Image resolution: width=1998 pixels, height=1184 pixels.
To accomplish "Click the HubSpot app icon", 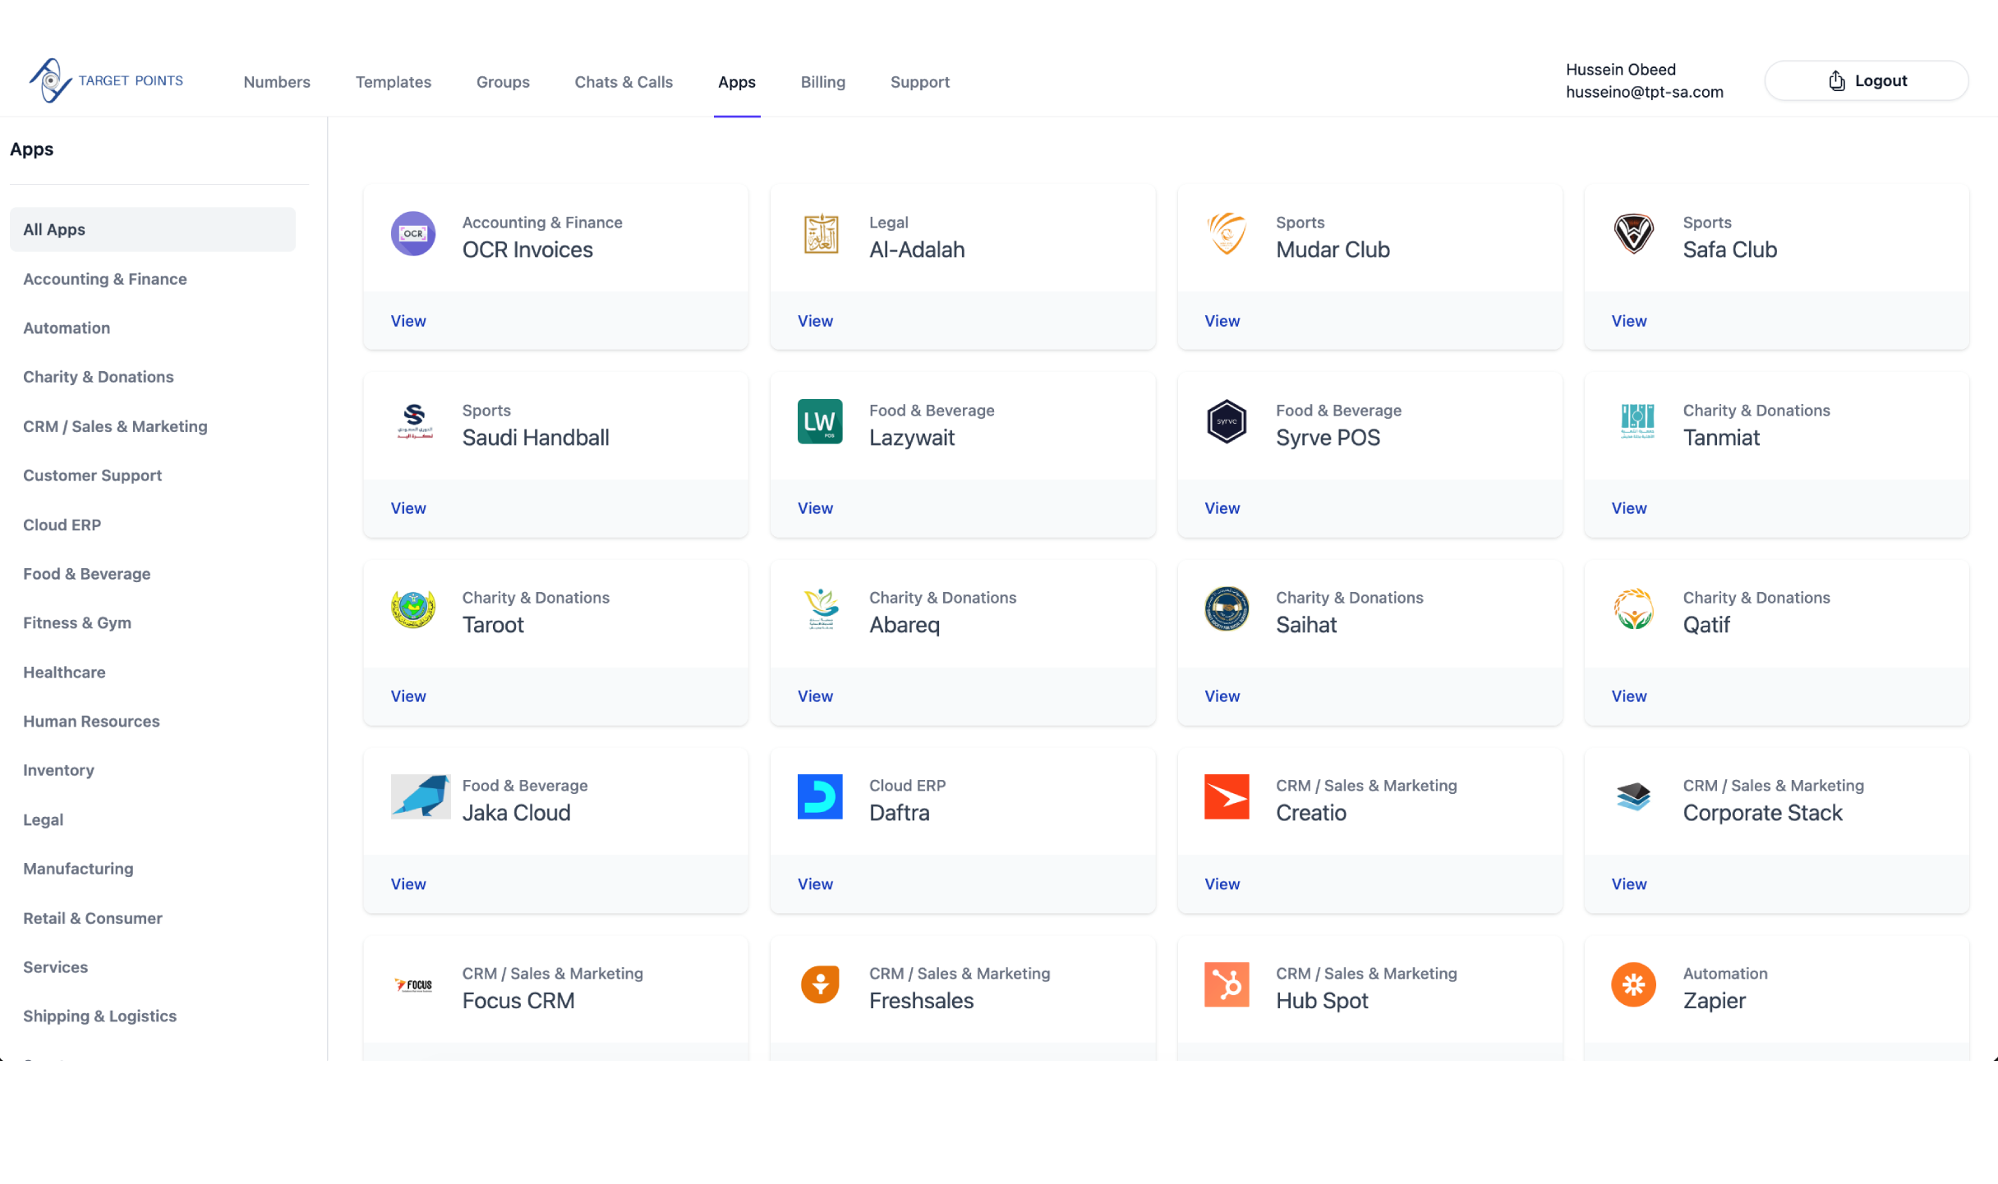I will click(x=1226, y=984).
